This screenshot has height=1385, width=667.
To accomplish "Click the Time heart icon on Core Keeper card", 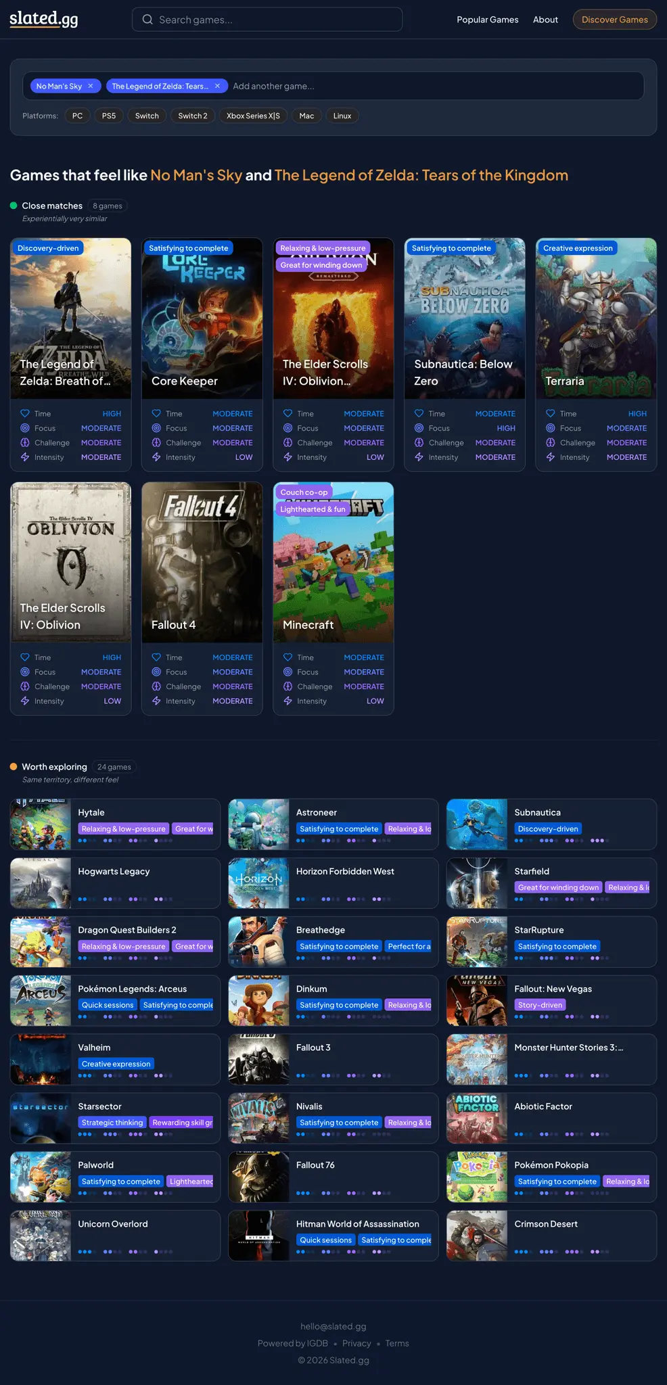I will pyautogui.click(x=156, y=413).
